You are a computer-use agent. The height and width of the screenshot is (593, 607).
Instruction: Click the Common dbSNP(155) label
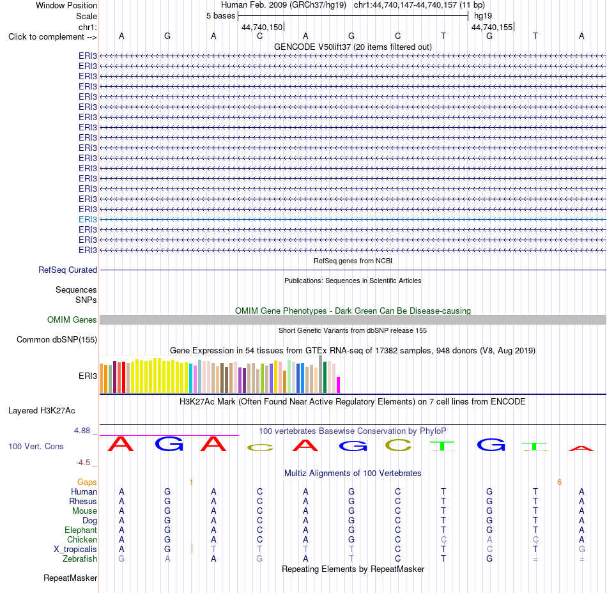pos(56,339)
